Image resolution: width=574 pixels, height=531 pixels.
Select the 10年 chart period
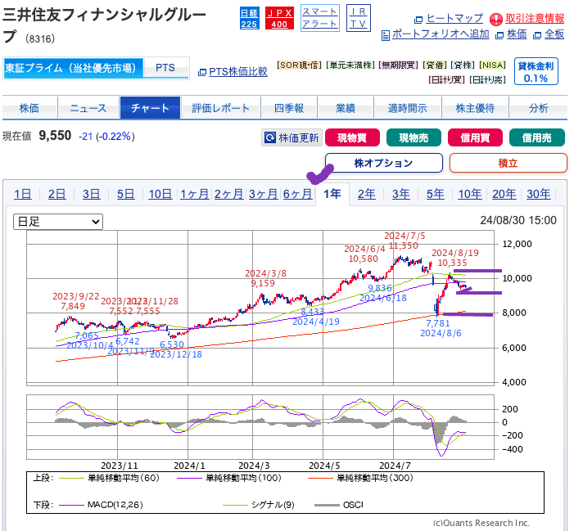tap(470, 194)
